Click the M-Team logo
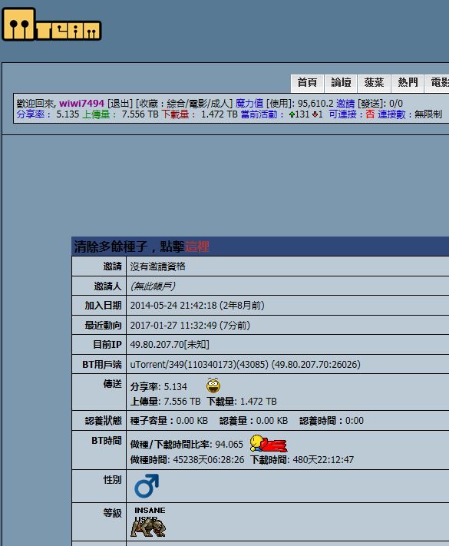The width and height of the screenshot is (449, 546). pos(51,25)
